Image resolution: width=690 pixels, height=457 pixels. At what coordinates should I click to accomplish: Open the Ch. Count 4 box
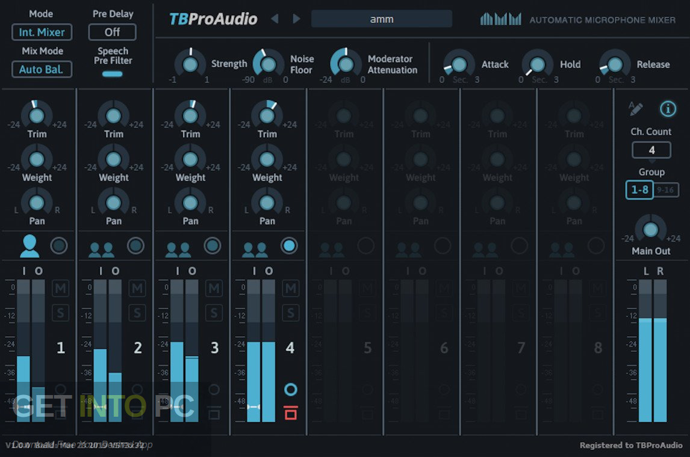pos(651,150)
